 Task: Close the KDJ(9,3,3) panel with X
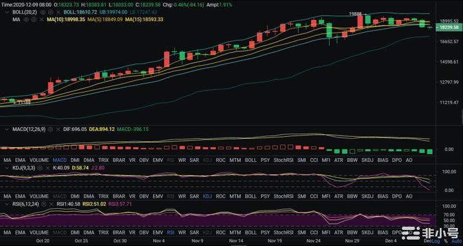click(48, 168)
